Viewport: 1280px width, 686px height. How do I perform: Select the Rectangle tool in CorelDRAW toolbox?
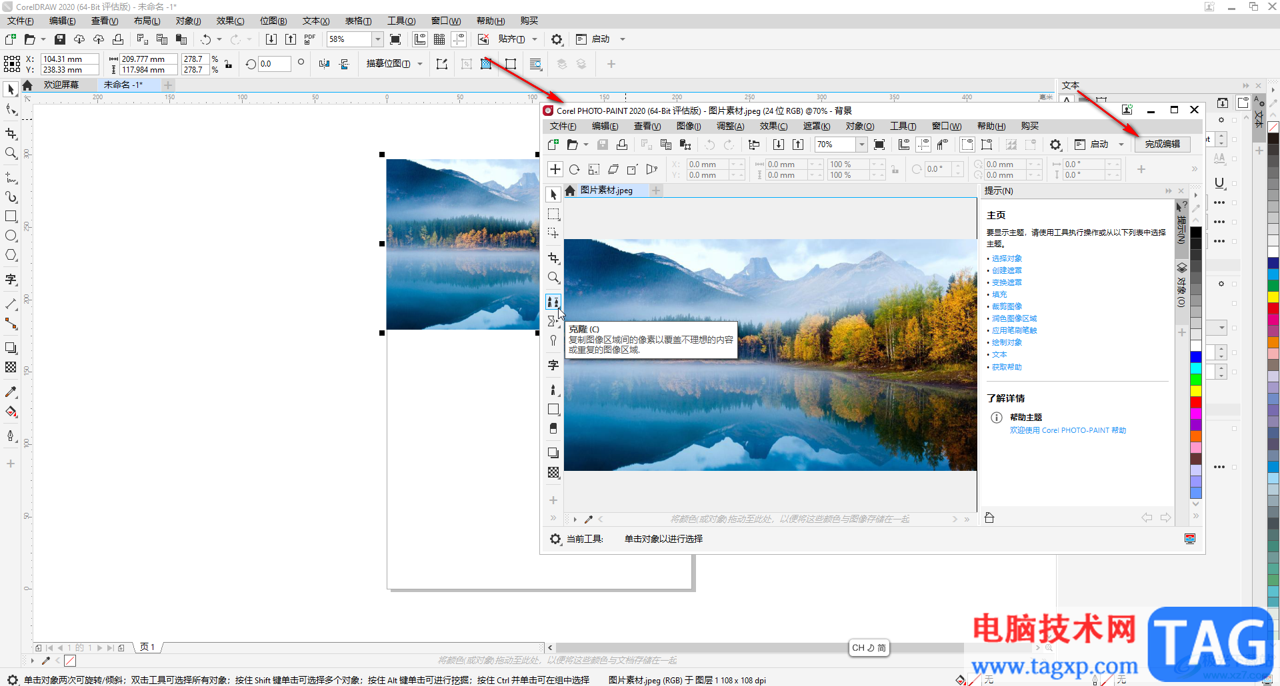coord(11,216)
